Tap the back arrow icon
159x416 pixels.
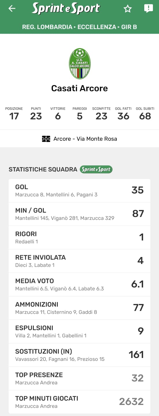pos(12,9)
